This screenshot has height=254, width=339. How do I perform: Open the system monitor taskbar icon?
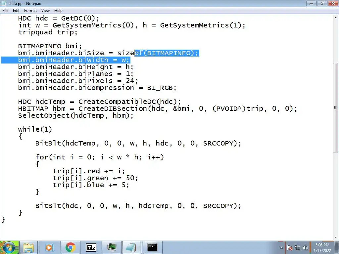[x=111, y=247]
